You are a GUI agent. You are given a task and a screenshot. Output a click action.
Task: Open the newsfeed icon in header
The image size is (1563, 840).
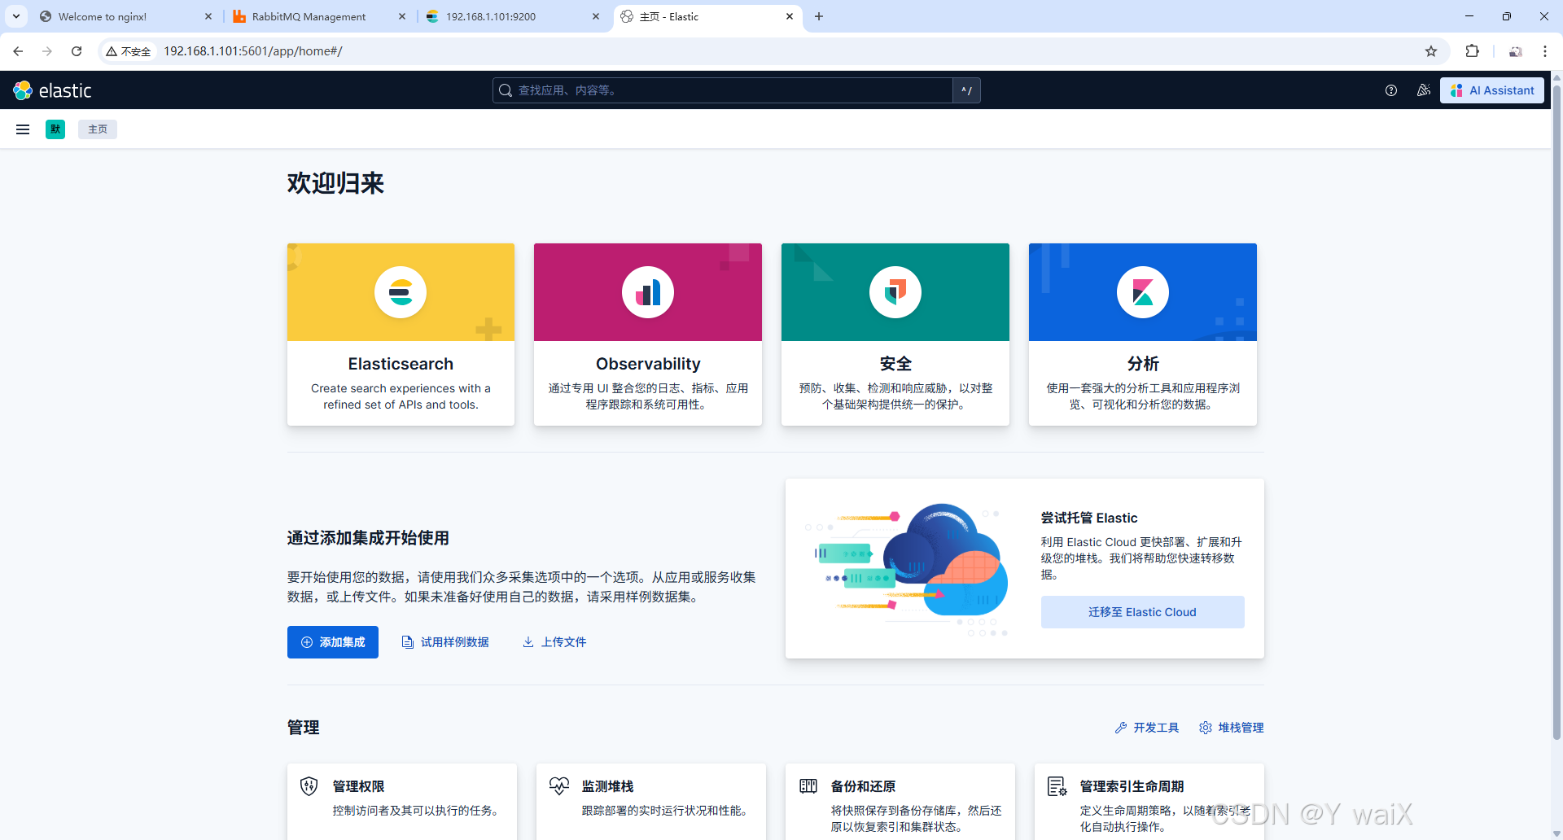(x=1424, y=90)
